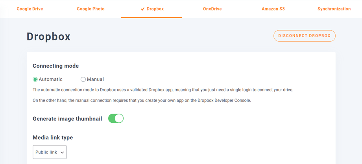The height and width of the screenshot is (164, 362).
Task: Choose the Manual connecting mode radio button
Action: click(83, 79)
